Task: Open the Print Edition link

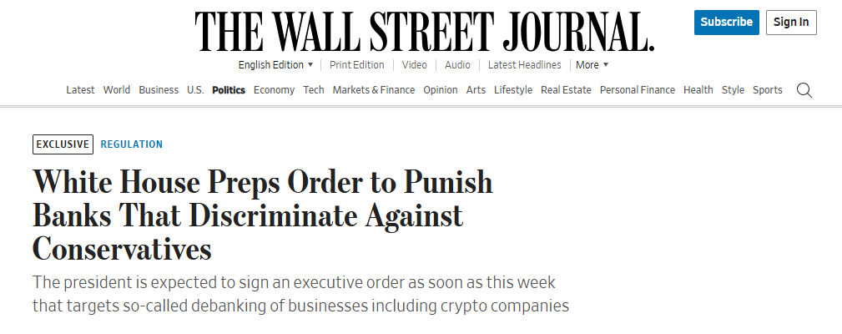Action: pyautogui.click(x=356, y=65)
